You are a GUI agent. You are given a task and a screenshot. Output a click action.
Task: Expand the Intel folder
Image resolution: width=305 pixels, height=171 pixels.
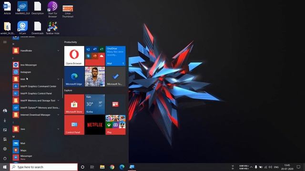[36, 79]
